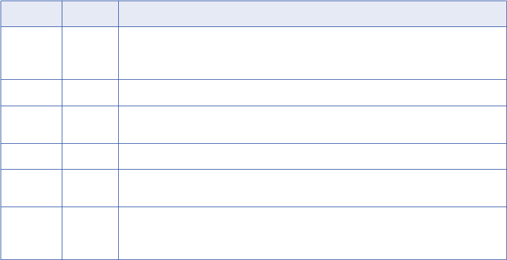
Task: Click the first header cell of the table
Action: tap(31, 13)
